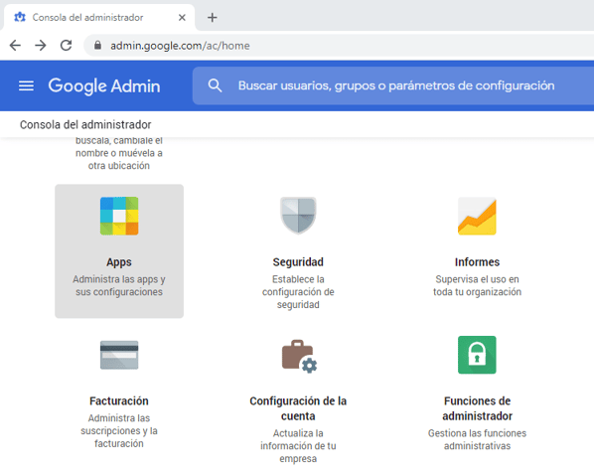
Task: Click the address bar URL admin.google.com/ac/home
Action: [x=180, y=46]
